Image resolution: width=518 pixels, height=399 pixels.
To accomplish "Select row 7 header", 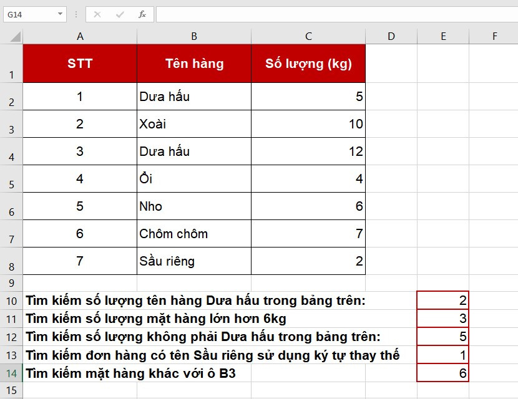I will pos(11,233).
